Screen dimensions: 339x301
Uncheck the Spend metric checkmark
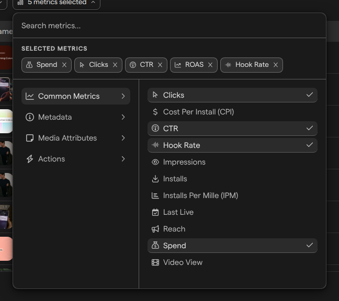pyautogui.click(x=310, y=245)
